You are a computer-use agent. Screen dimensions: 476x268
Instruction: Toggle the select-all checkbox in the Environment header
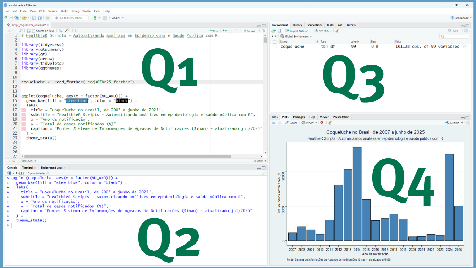pyautogui.click(x=274, y=42)
